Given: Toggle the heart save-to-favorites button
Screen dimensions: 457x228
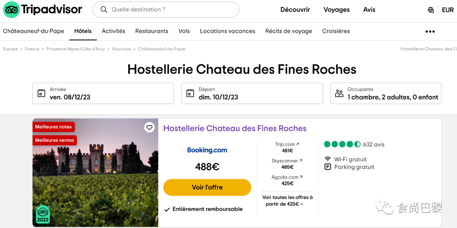Looking at the screenshot, I should point(149,127).
